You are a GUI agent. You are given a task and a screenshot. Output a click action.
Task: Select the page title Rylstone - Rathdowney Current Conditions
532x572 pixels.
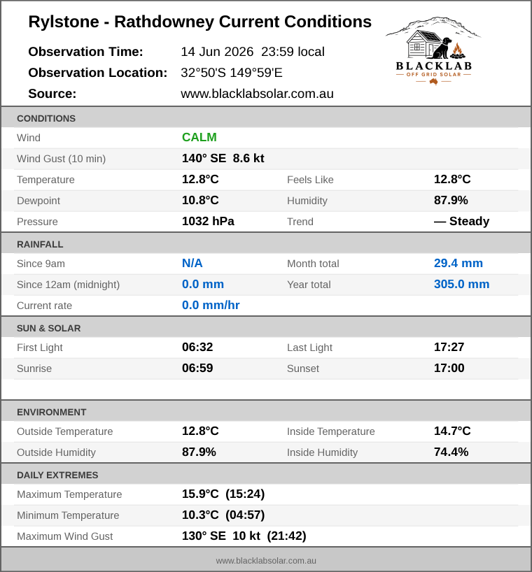click(199, 22)
